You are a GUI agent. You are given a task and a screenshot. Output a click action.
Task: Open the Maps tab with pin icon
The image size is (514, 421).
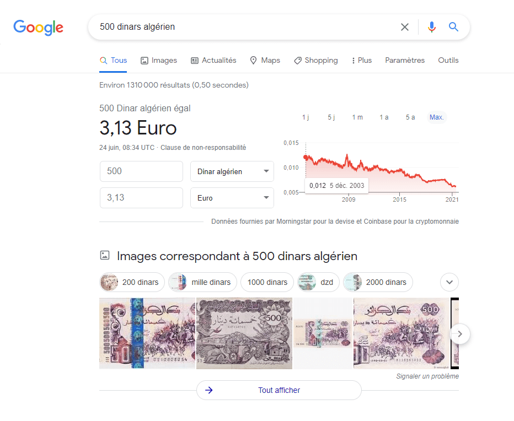265,60
